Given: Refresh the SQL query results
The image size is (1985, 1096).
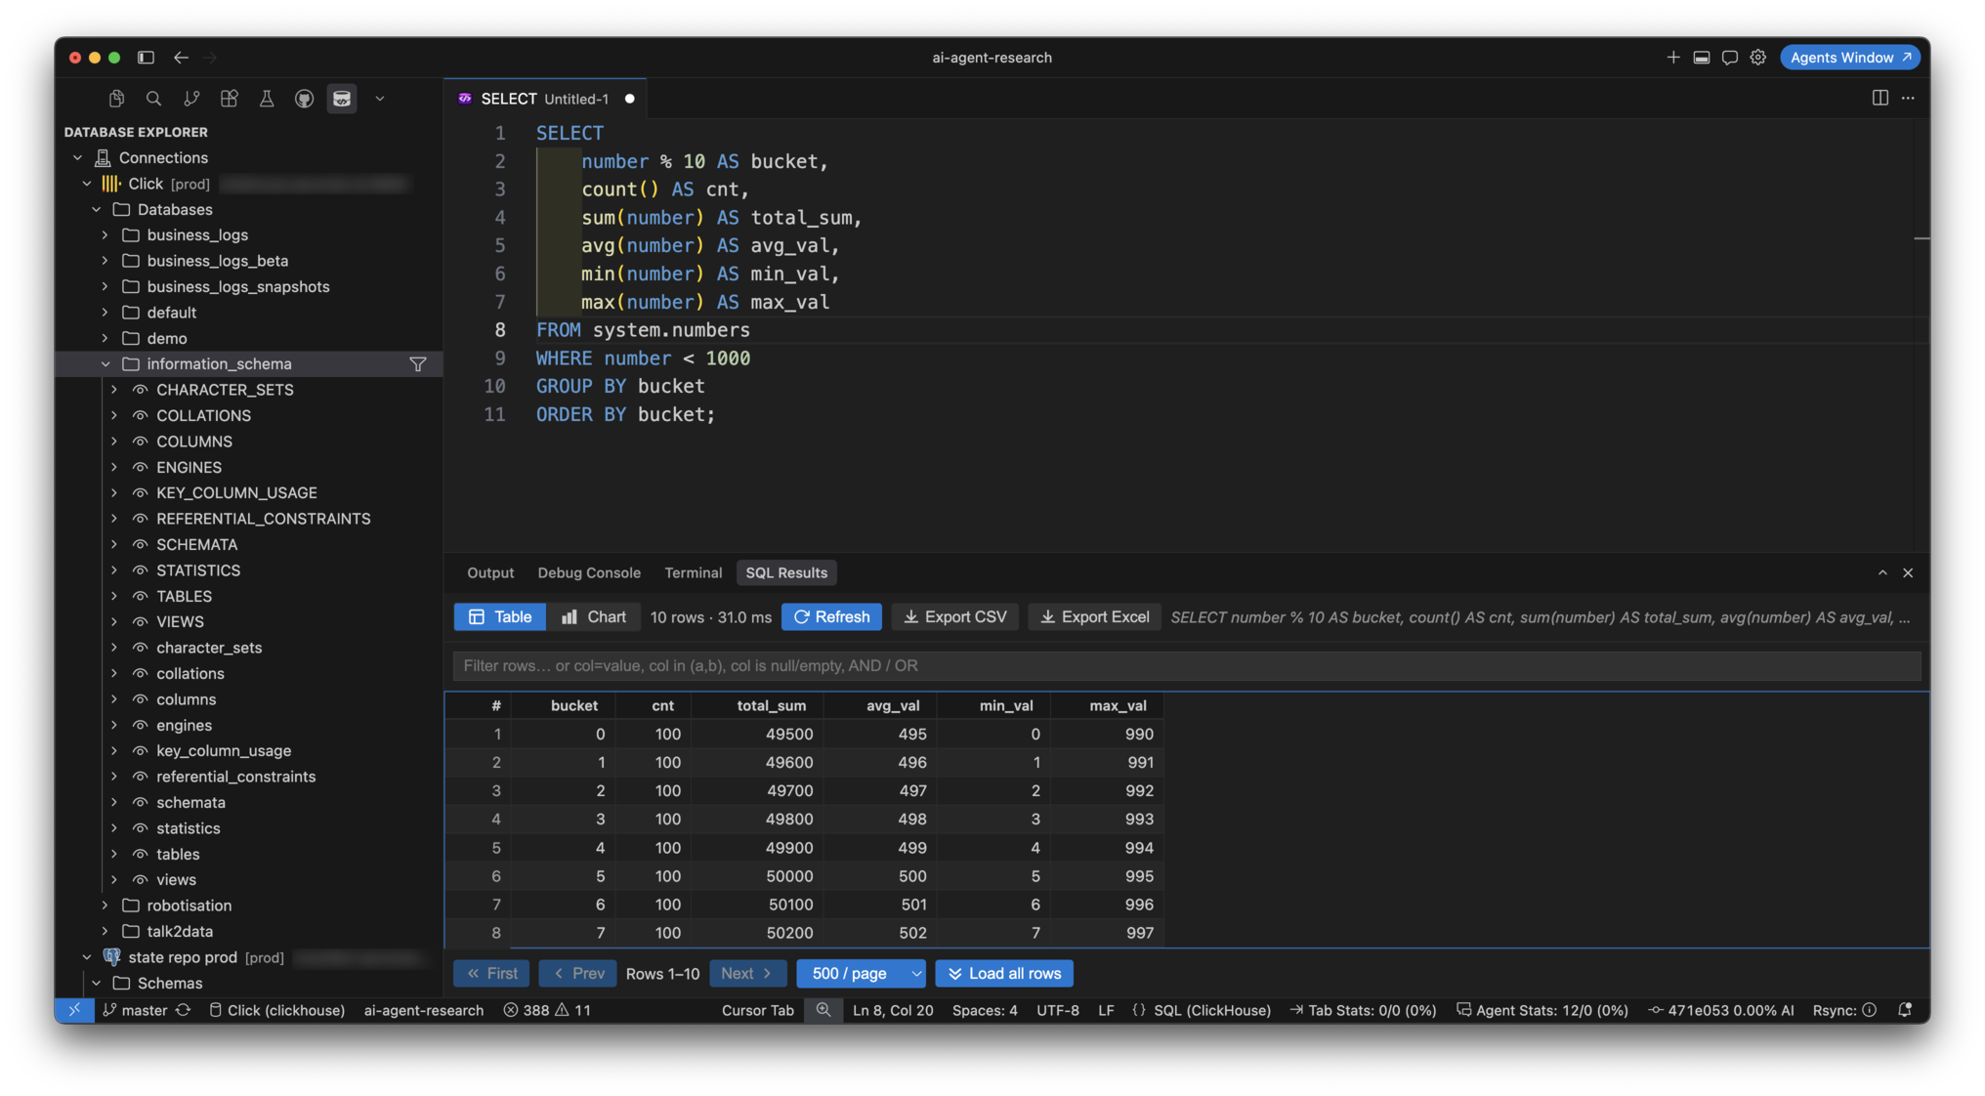Looking at the screenshot, I should pos(831,617).
